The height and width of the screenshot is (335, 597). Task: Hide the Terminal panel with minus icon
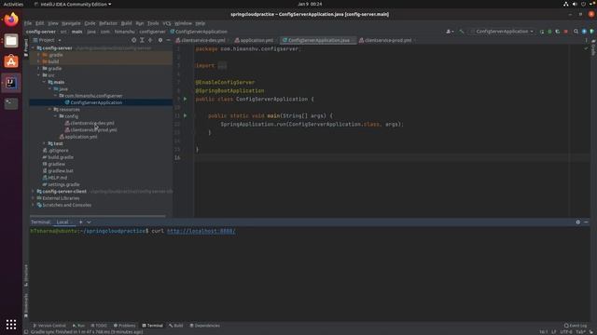[586, 222]
